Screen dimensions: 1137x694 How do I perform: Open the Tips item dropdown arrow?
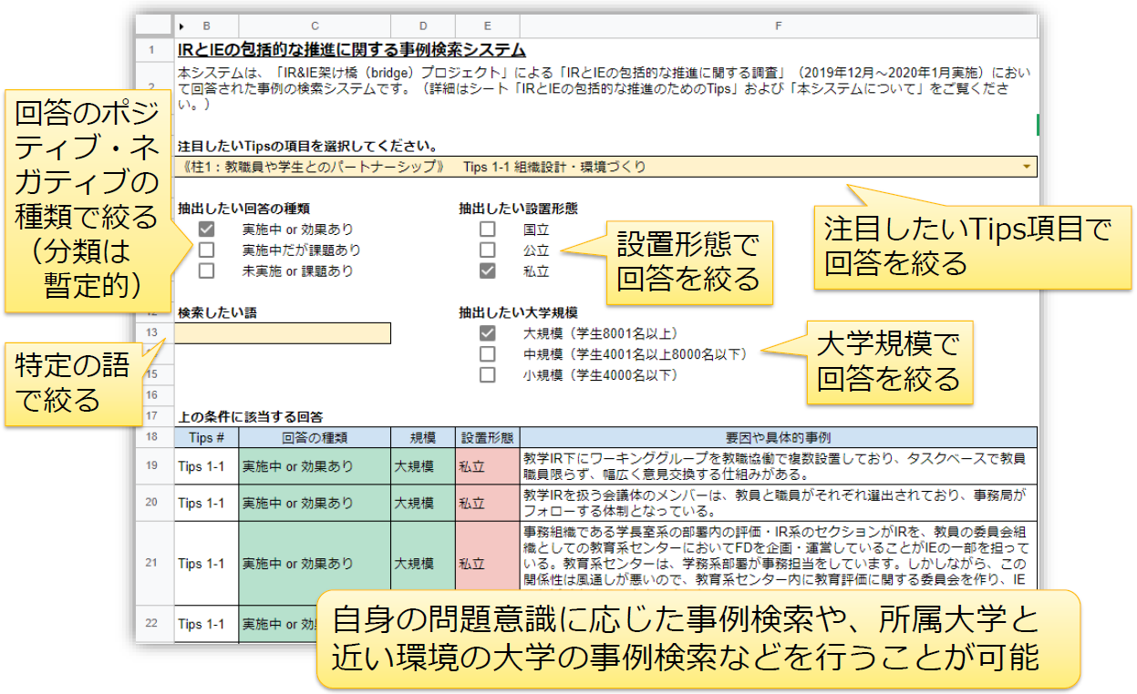(1028, 167)
